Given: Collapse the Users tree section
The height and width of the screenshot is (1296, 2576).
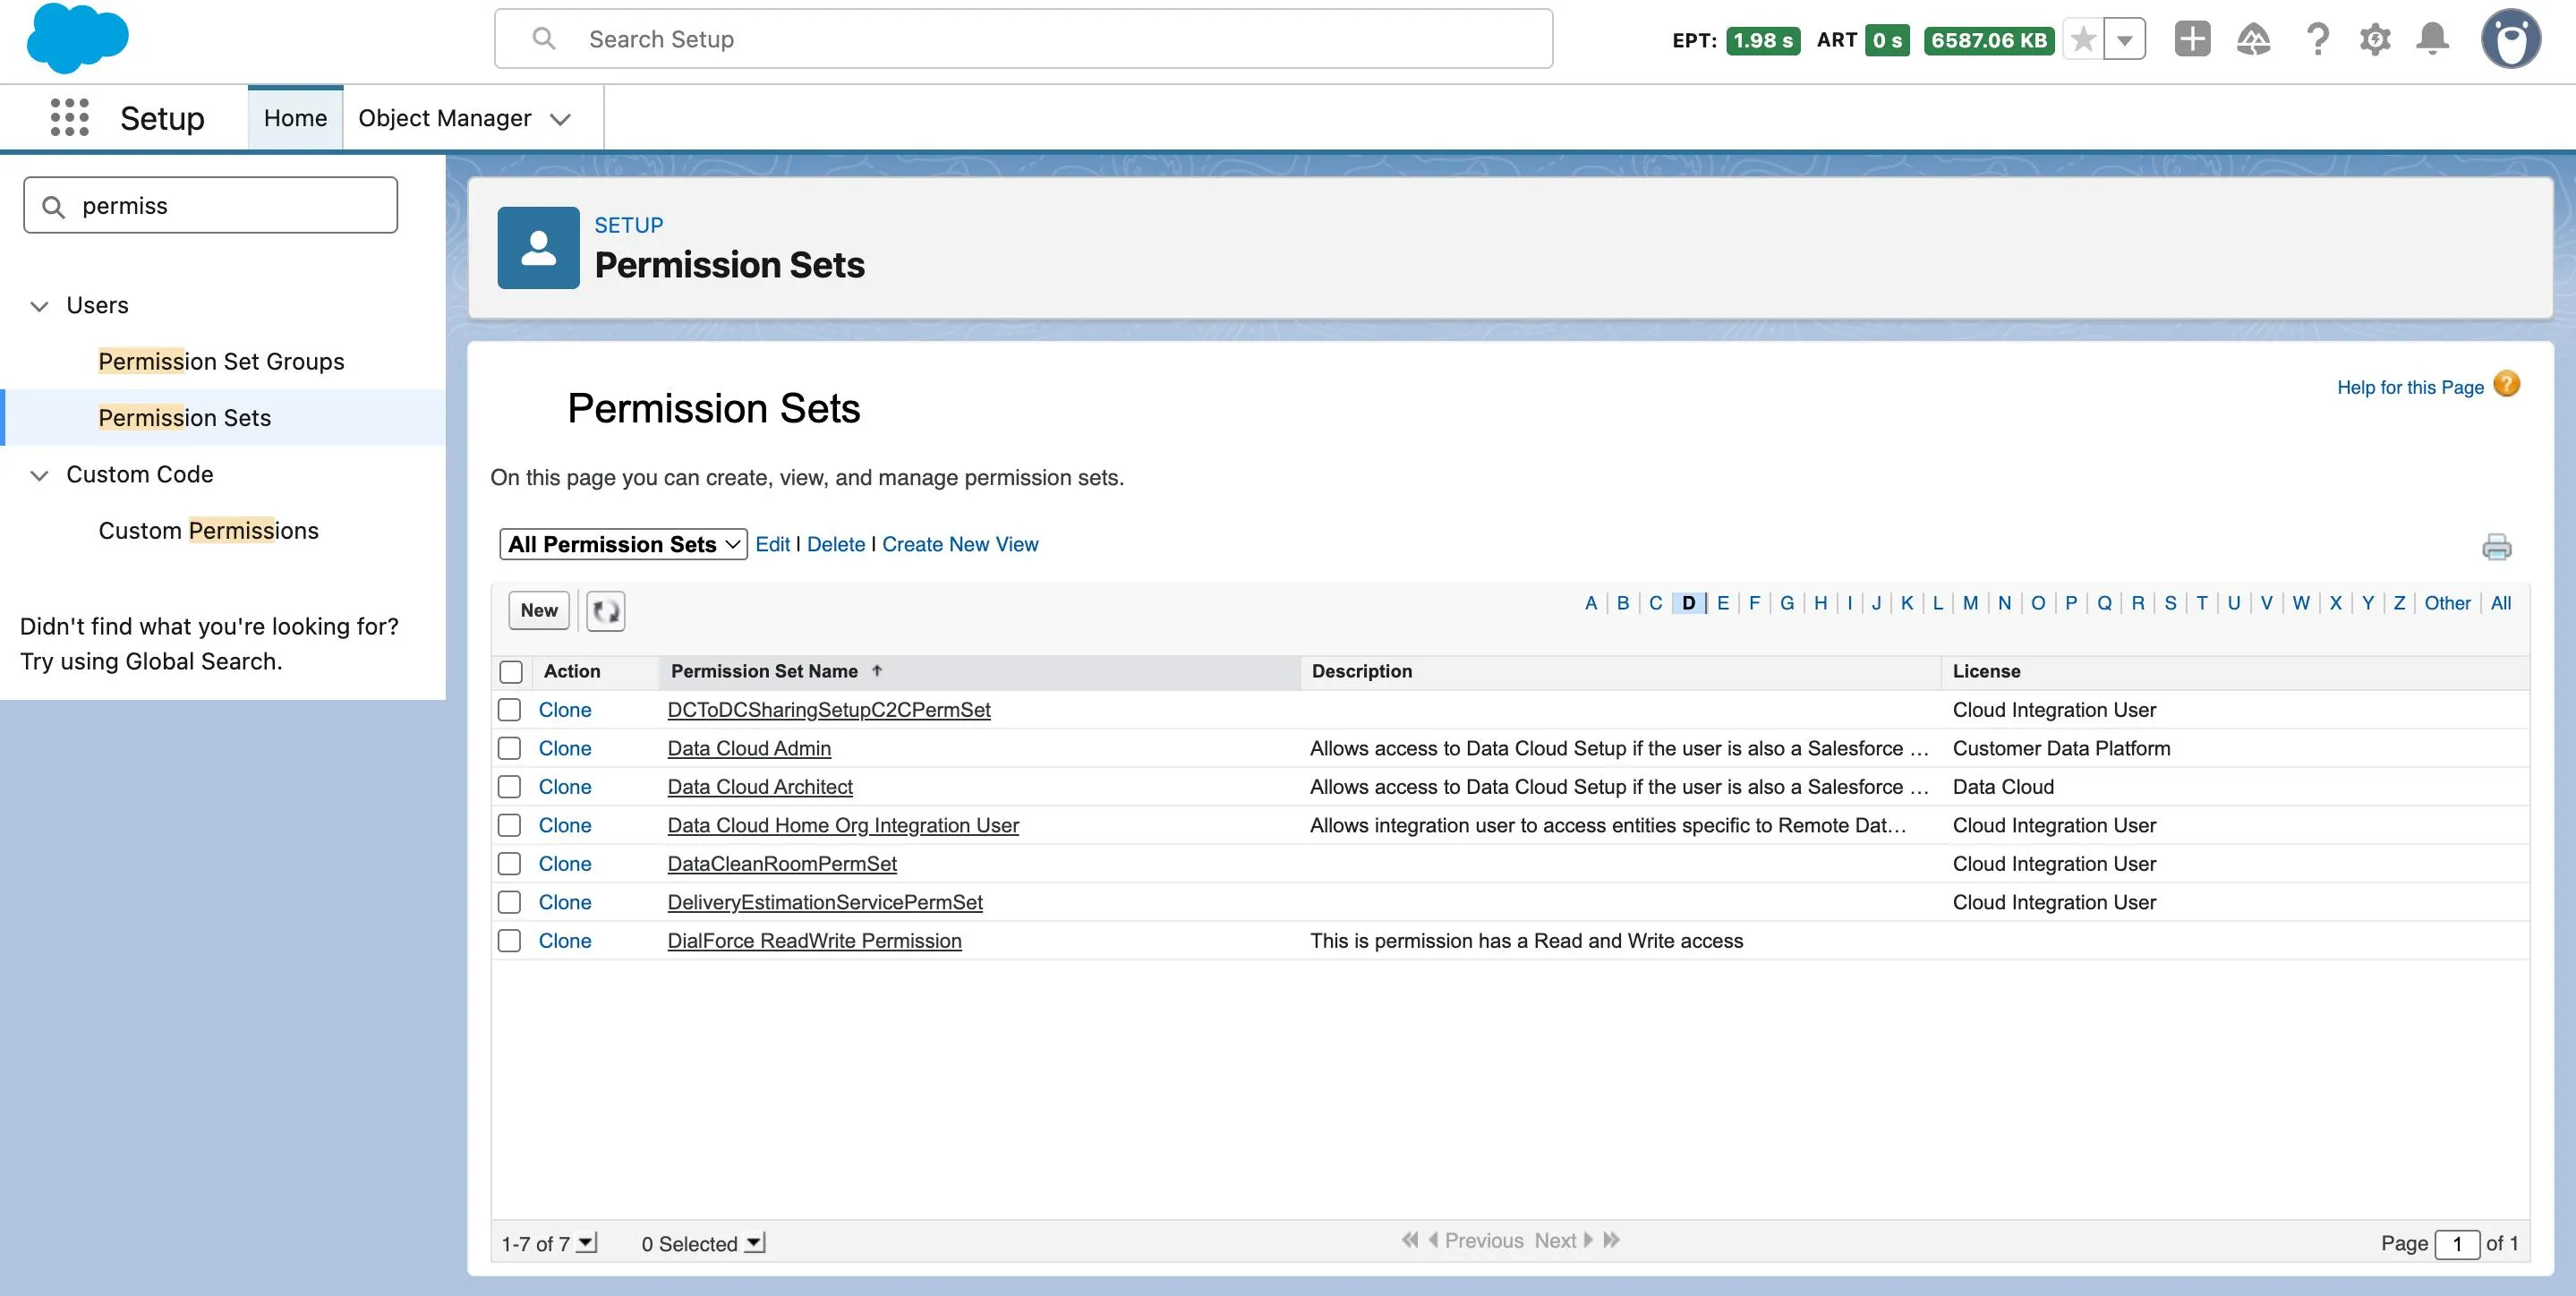Looking at the screenshot, I should (x=40, y=306).
